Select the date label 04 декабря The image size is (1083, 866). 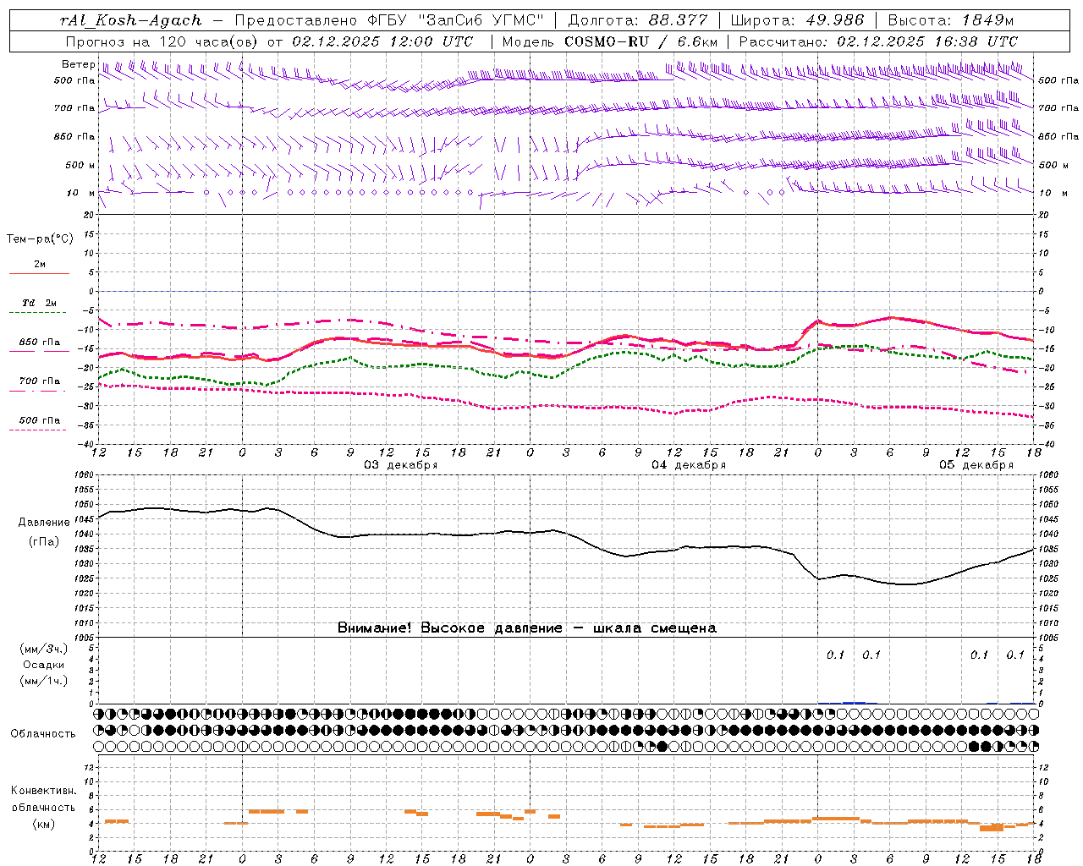coord(689,465)
